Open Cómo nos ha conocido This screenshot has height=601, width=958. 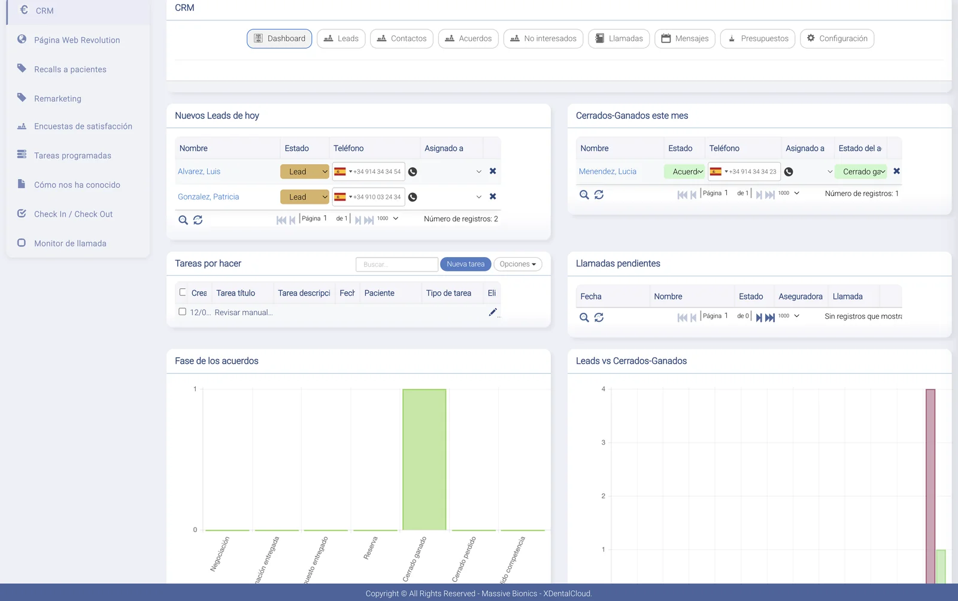click(x=77, y=185)
